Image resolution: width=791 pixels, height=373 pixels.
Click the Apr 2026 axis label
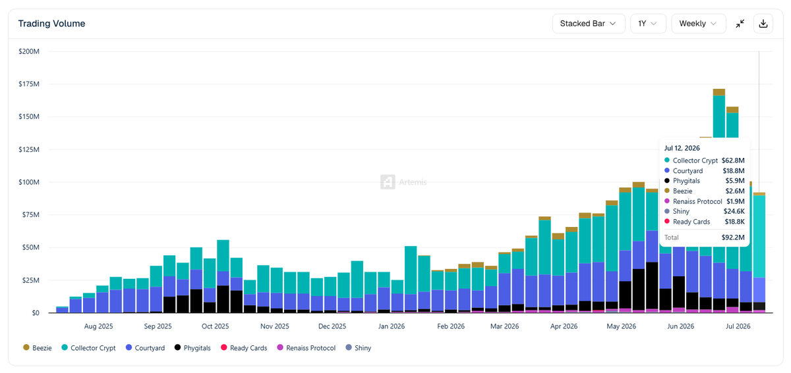coord(564,326)
